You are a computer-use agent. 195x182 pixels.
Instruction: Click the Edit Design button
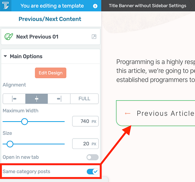[x=51, y=73]
